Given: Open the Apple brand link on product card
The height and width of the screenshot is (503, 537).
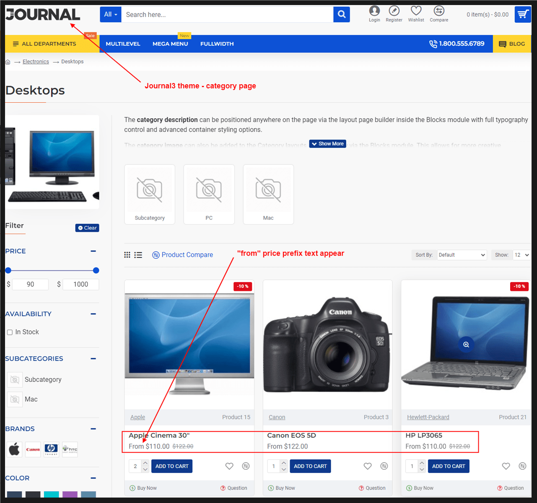Looking at the screenshot, I should [x=137, y=417].
